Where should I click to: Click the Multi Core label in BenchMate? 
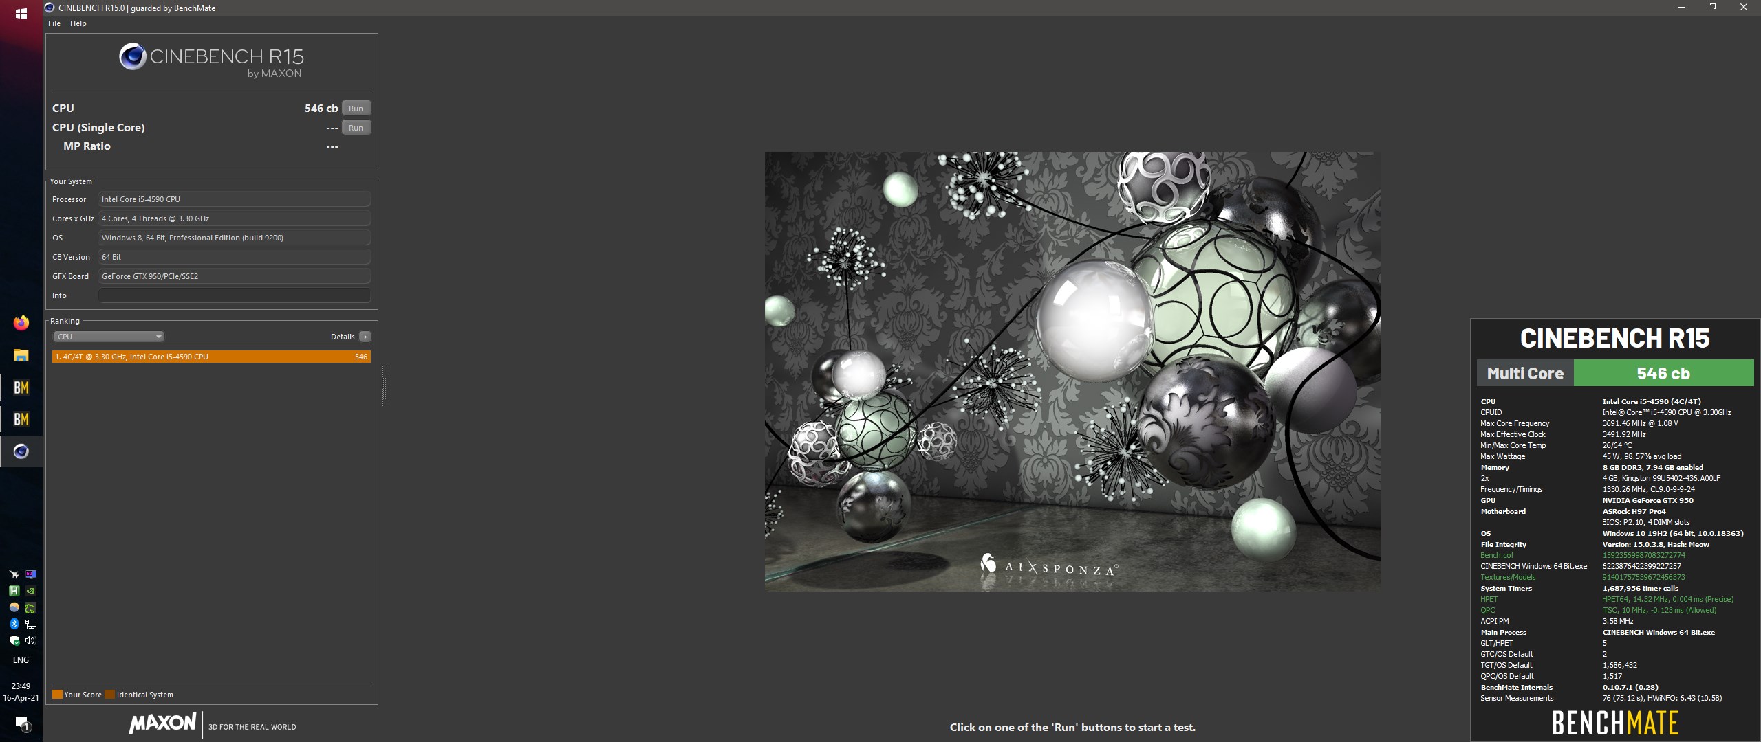coord(1525,373)
